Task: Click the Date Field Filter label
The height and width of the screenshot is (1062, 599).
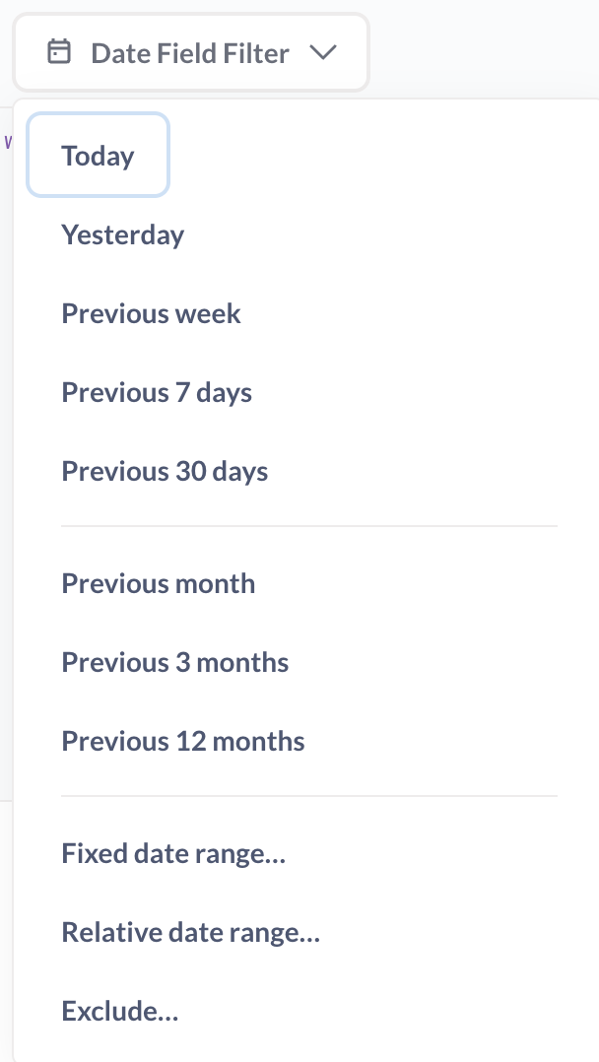Action: 190,53
